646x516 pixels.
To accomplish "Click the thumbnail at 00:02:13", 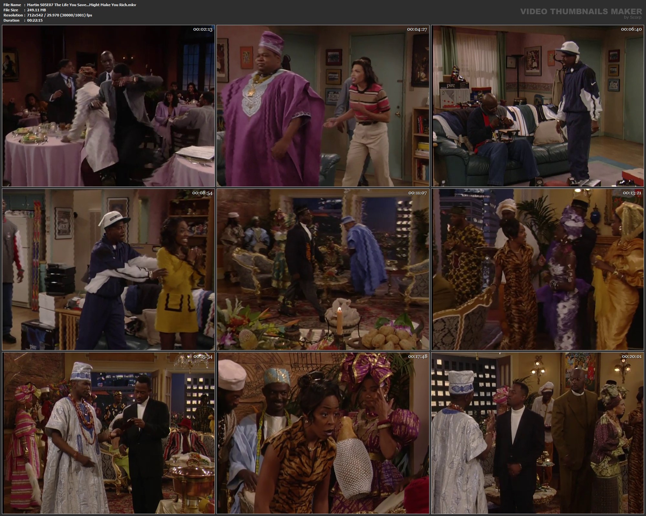I will click(x=108, y=106).
